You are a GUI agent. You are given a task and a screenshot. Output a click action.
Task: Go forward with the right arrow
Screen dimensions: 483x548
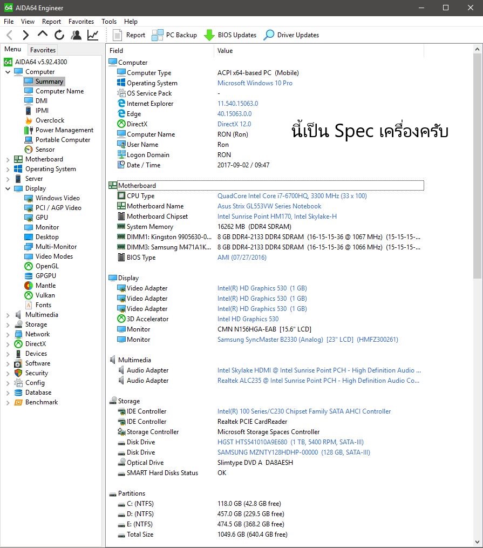pos(25,35)
